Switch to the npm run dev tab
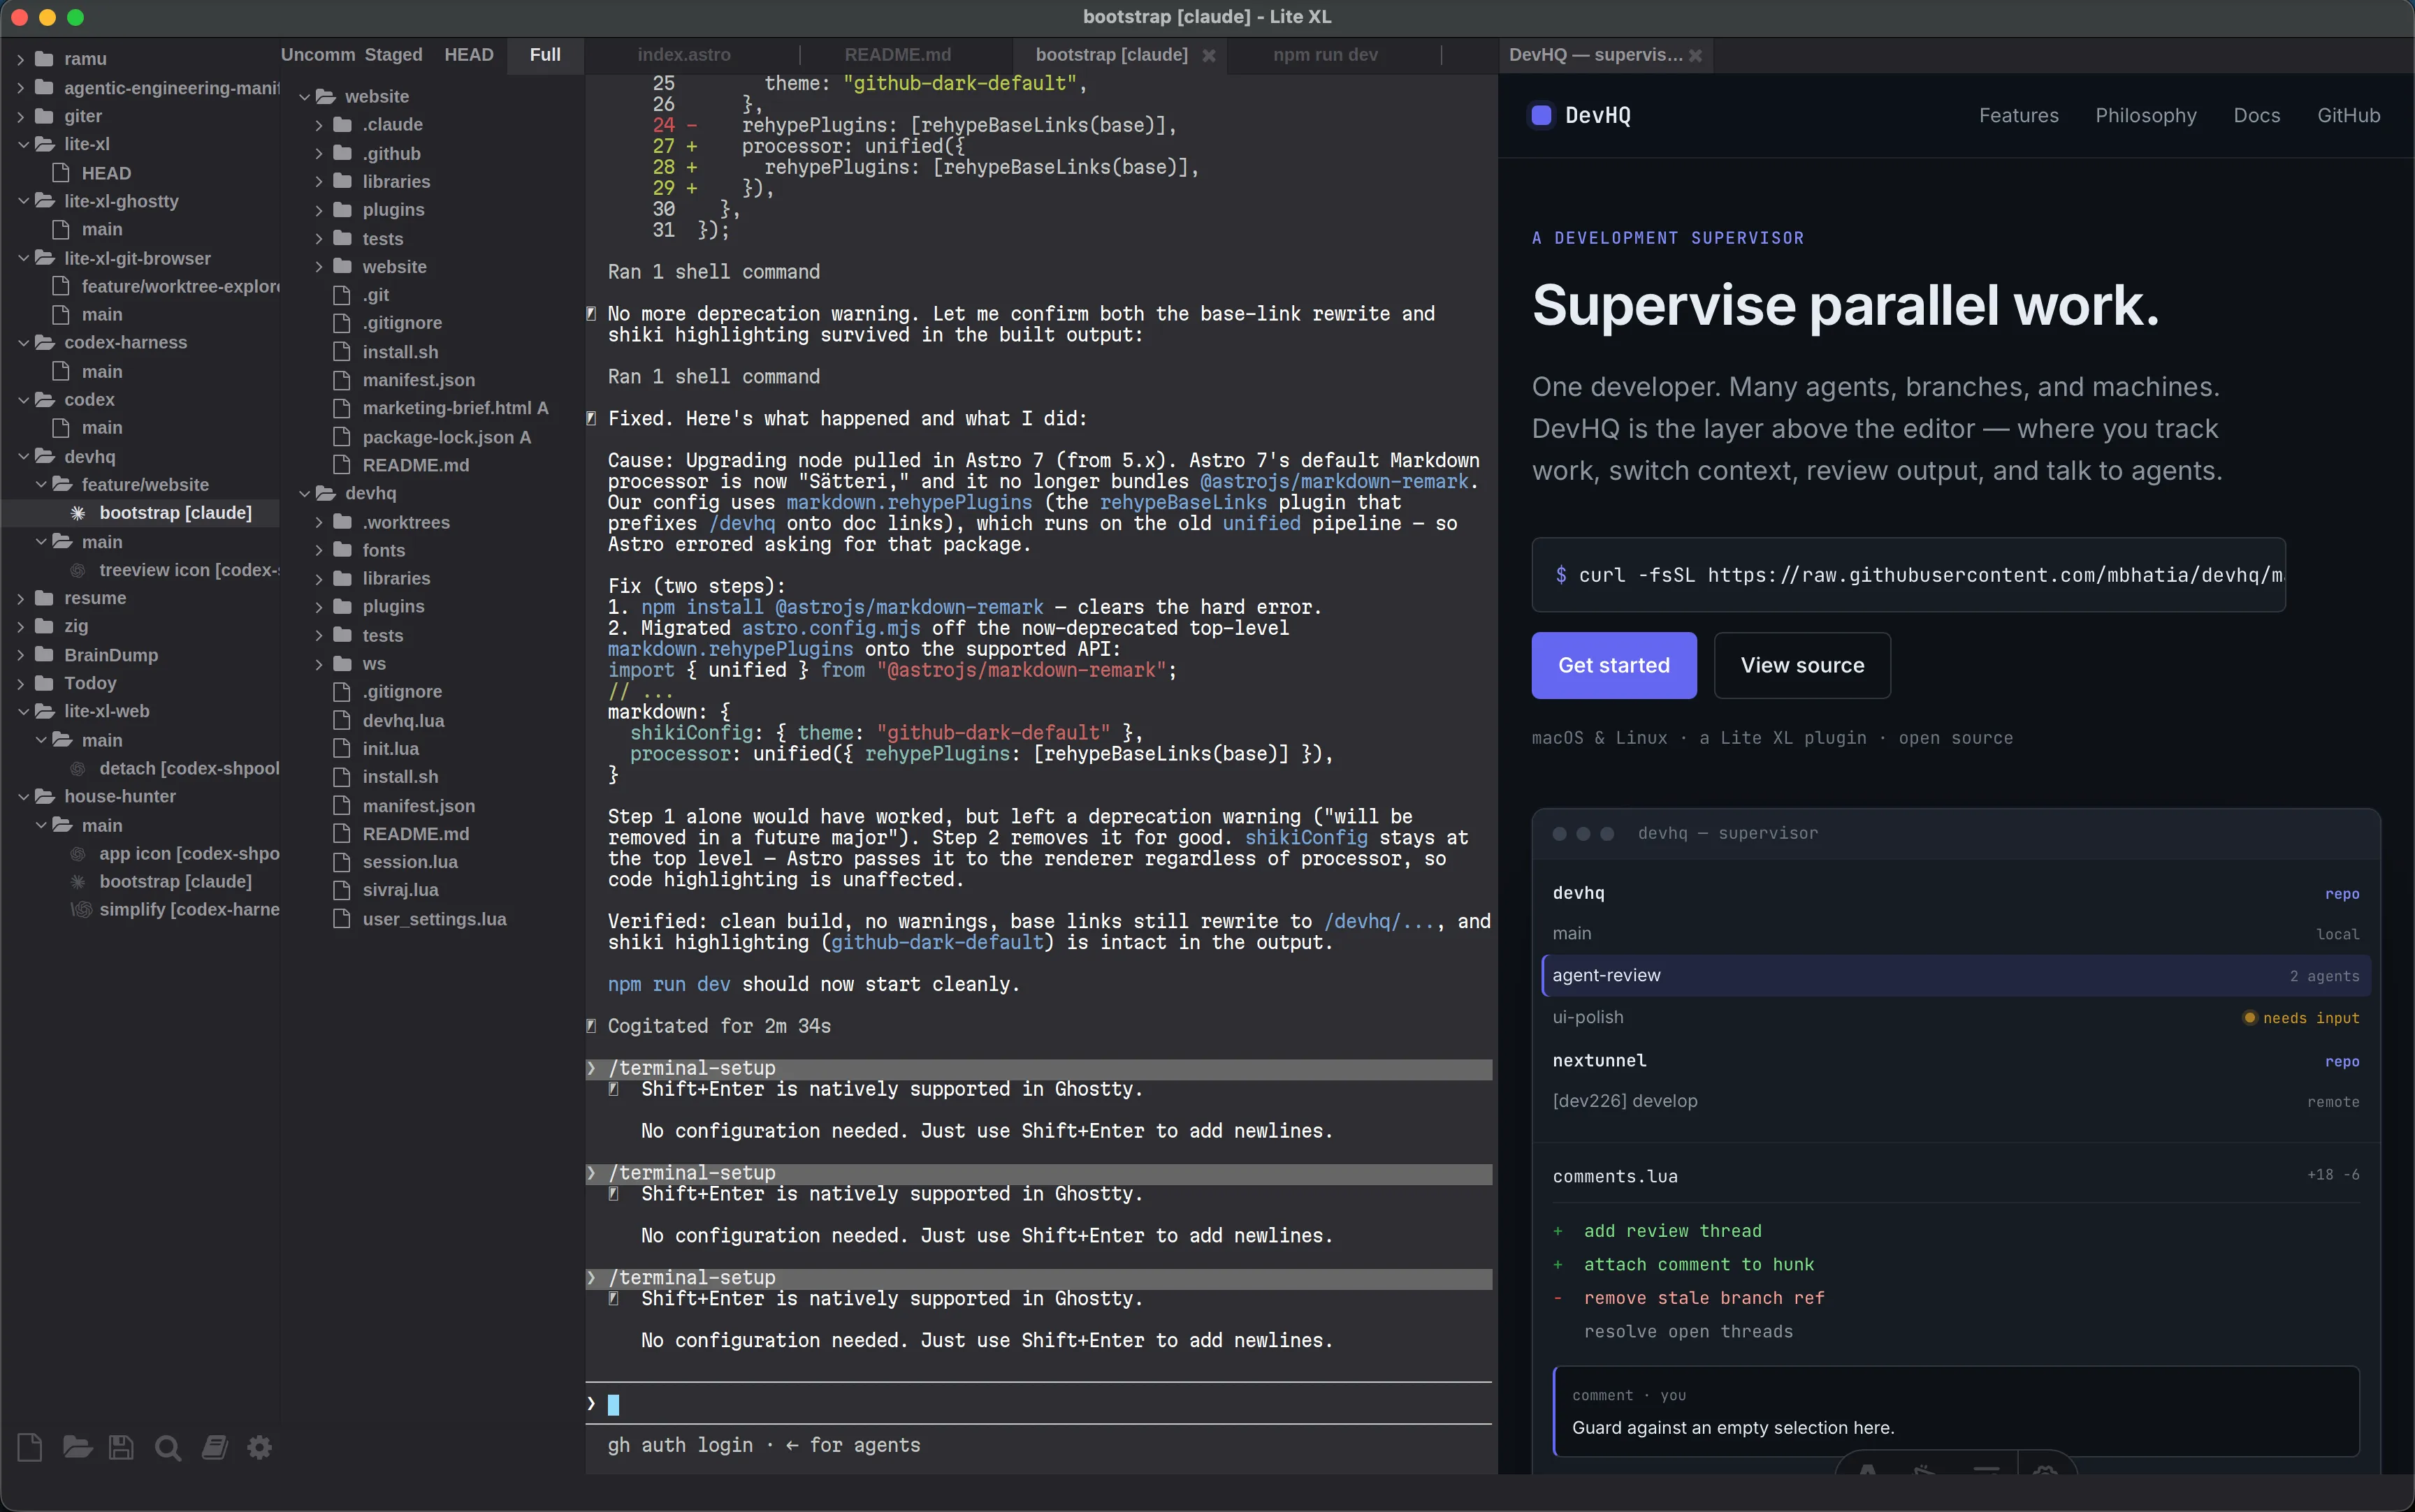 tap(1326, 55)
